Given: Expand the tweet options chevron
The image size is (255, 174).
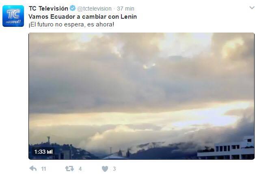Looking at the screenshot, I should [x=252, y=8].
